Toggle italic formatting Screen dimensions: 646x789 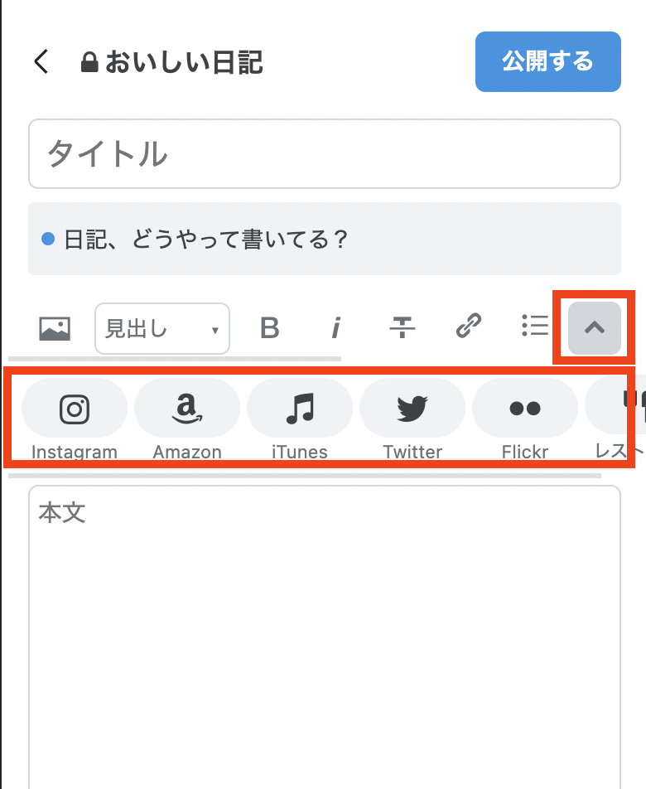(335, 328)
